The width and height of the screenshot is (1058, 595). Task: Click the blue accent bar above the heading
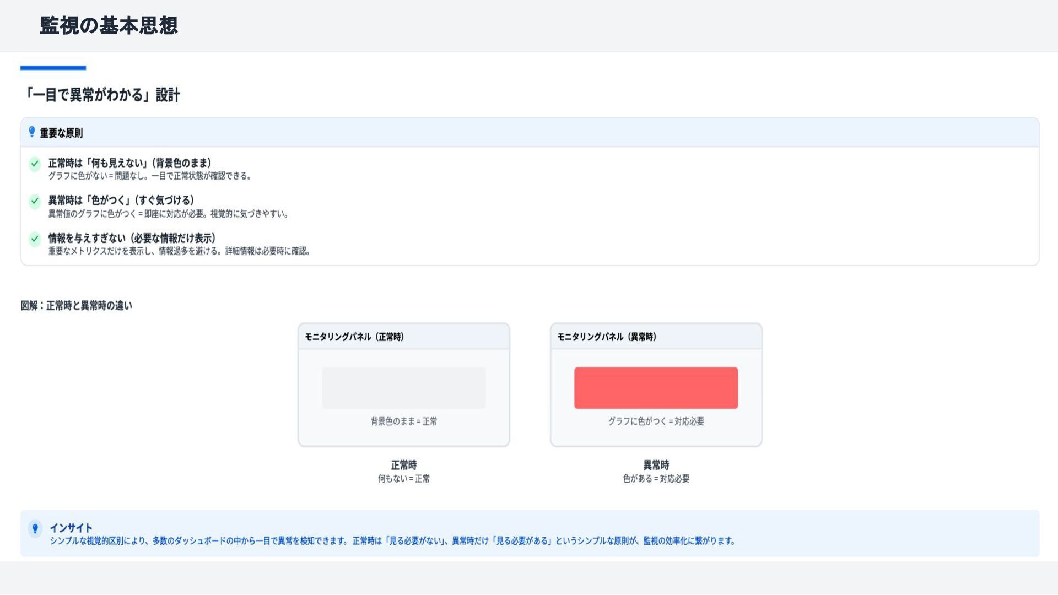tap(53, 68)
